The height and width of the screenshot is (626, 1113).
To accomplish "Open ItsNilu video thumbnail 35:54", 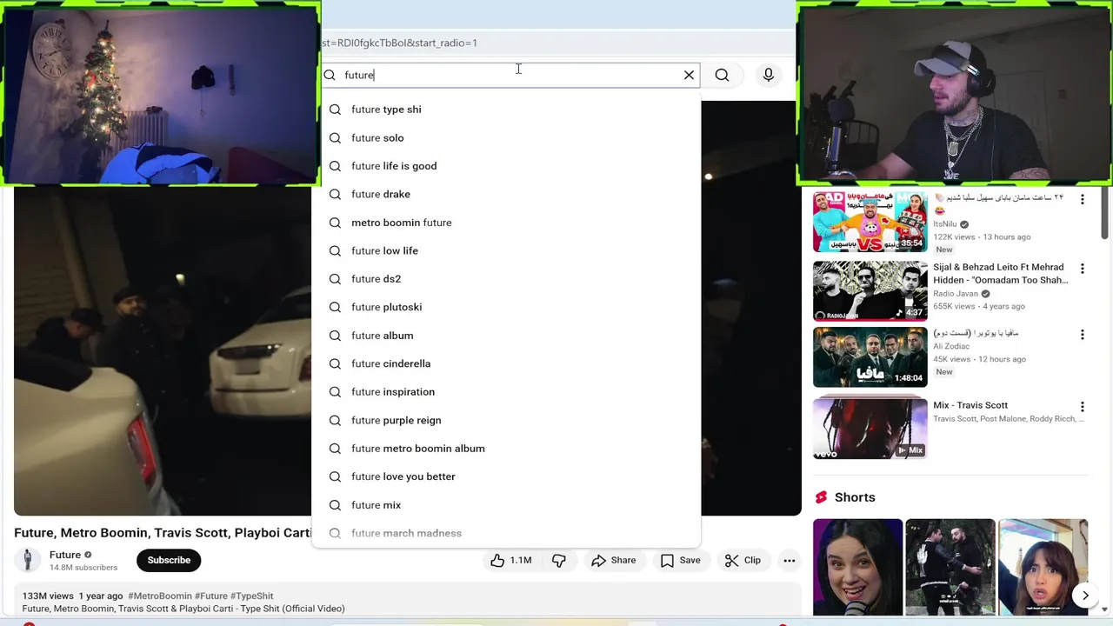I will point(870,221).
